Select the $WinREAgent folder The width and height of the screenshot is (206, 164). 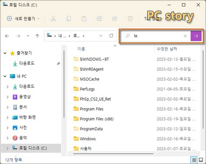tap(89, 69)
